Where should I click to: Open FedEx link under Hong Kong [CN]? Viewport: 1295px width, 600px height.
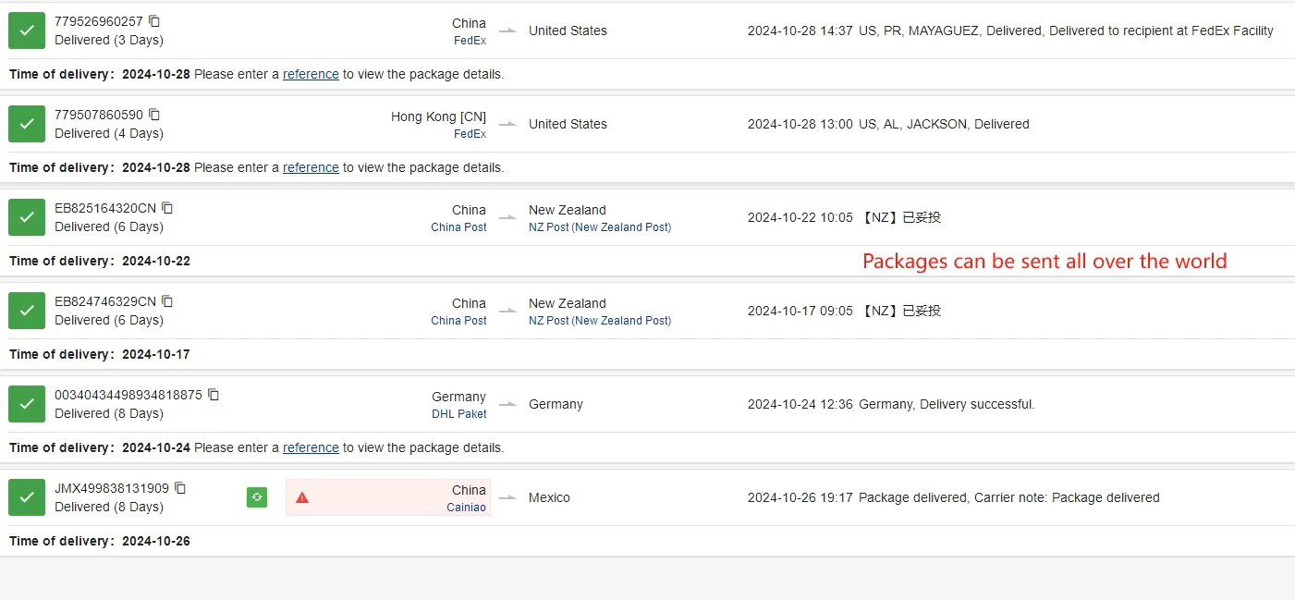(470, 134)
